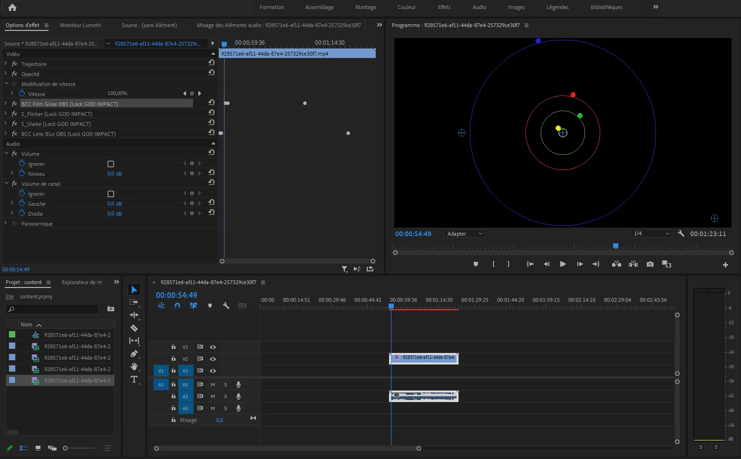Step forward one frame
Viewport: 741px width, 459px height.
coord(580,264)
